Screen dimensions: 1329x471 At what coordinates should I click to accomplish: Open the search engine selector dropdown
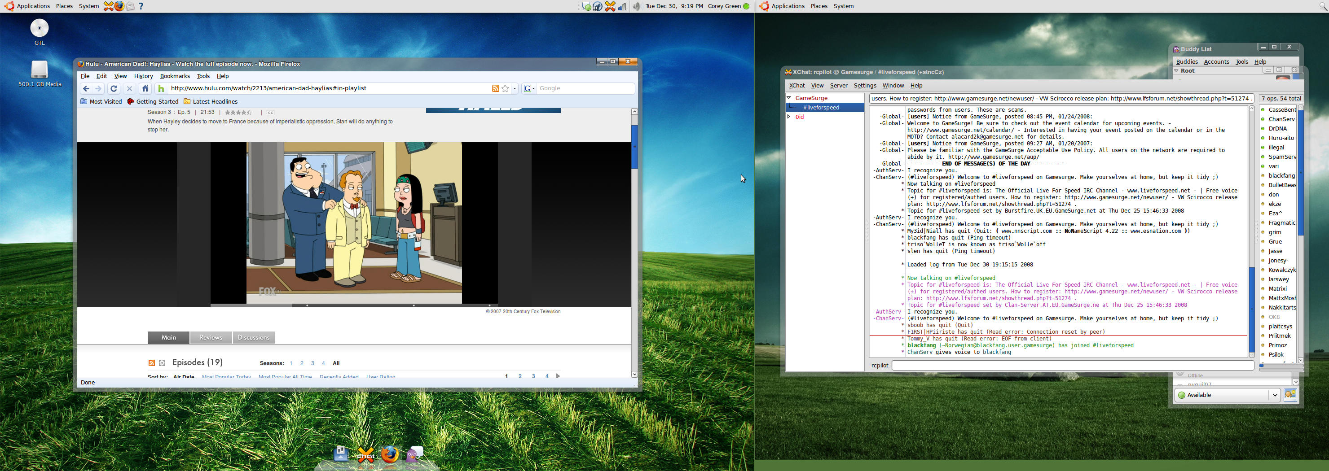(529, 89)
